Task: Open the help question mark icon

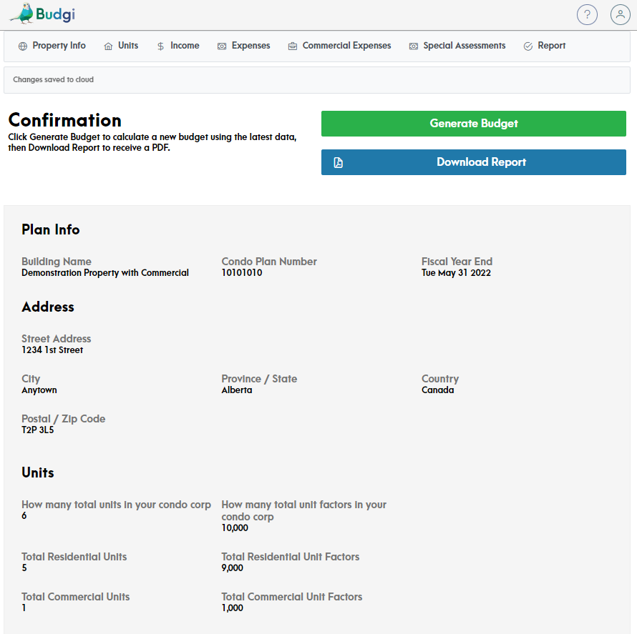Action: click(587, 14)
